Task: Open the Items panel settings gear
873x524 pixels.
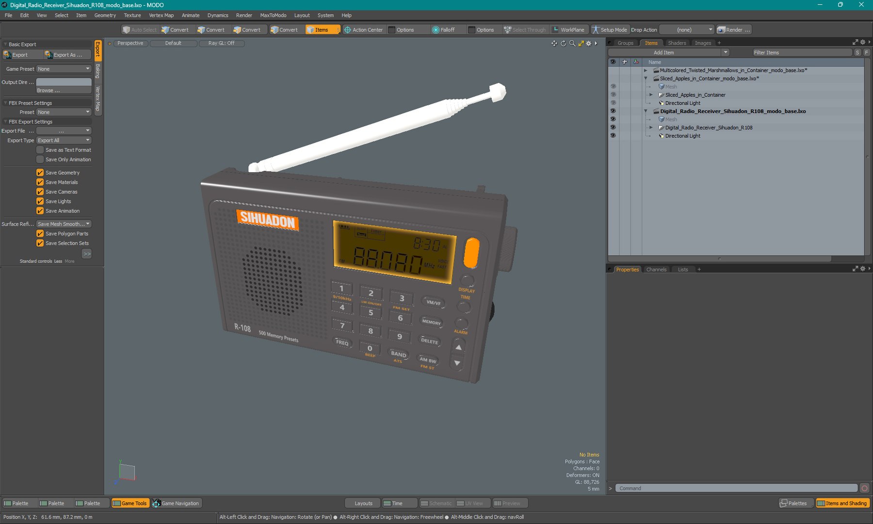Action: click(x=862, y=43)
